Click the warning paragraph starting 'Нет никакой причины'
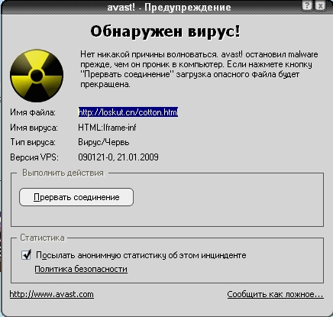The width and height of the screenshot is (333, 317). click(199, 69)
